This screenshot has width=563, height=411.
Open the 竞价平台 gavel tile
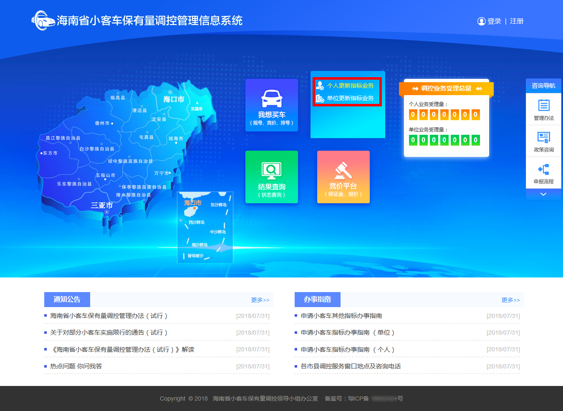pyautogui.click(x=343, y=177)
